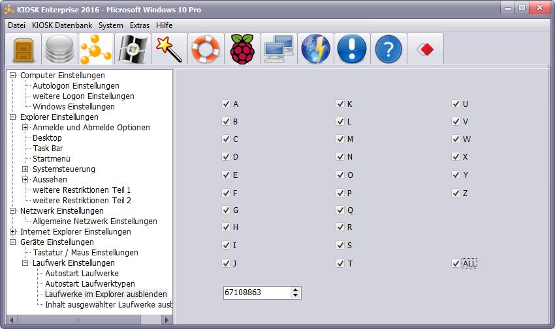Toggle drive letter T checkbox
The image size is (555, 329).
340,263
